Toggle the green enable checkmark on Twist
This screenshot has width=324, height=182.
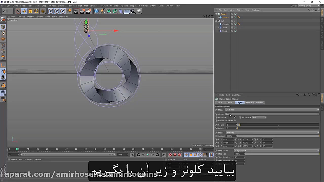point(236,28)
